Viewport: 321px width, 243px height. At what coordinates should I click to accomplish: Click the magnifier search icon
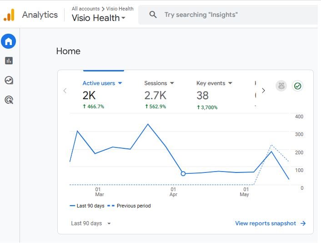153,15
